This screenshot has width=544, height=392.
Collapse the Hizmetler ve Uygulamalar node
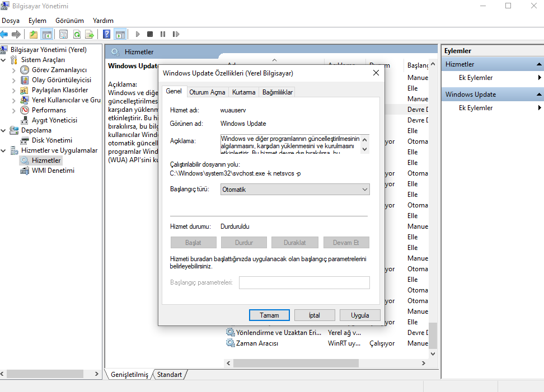tap(3, 151)
